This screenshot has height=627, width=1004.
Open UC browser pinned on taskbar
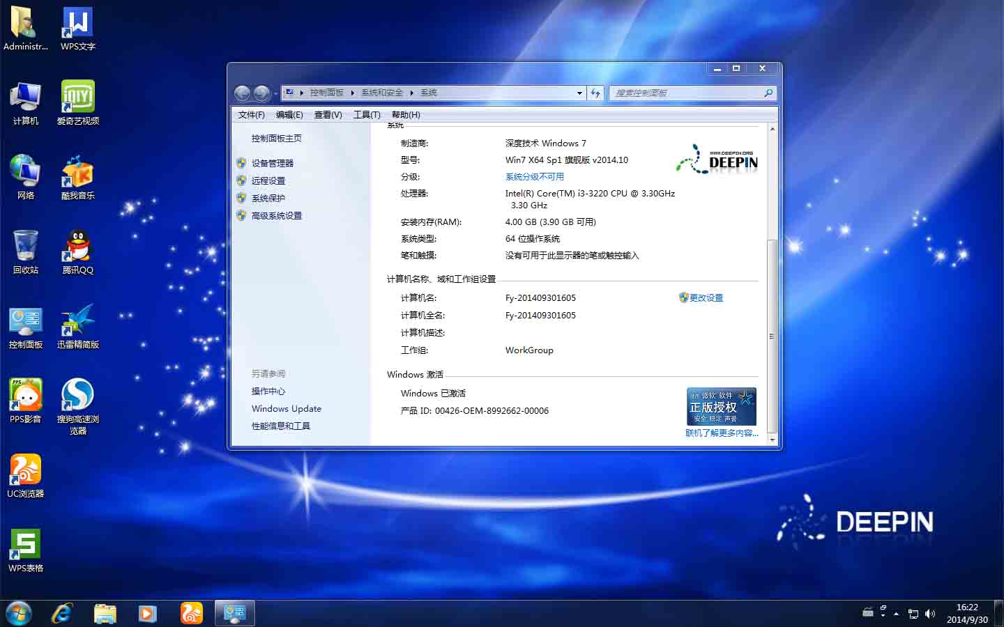pyautogui.click(x=191, y=613)
